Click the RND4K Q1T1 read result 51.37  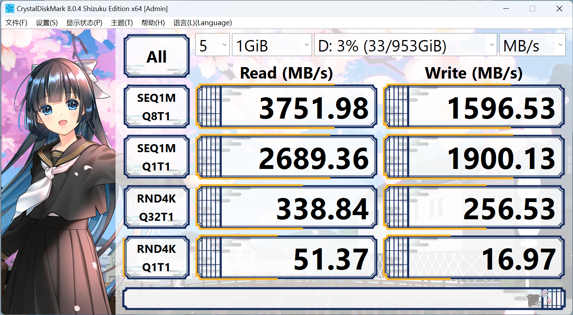[x=286, y=258]
